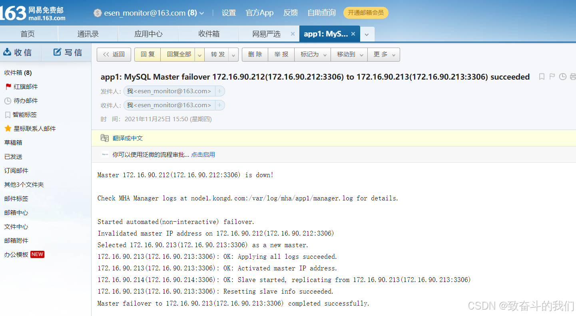
Task: Switch to the 收件箱 tab
Action: [209, 34]
